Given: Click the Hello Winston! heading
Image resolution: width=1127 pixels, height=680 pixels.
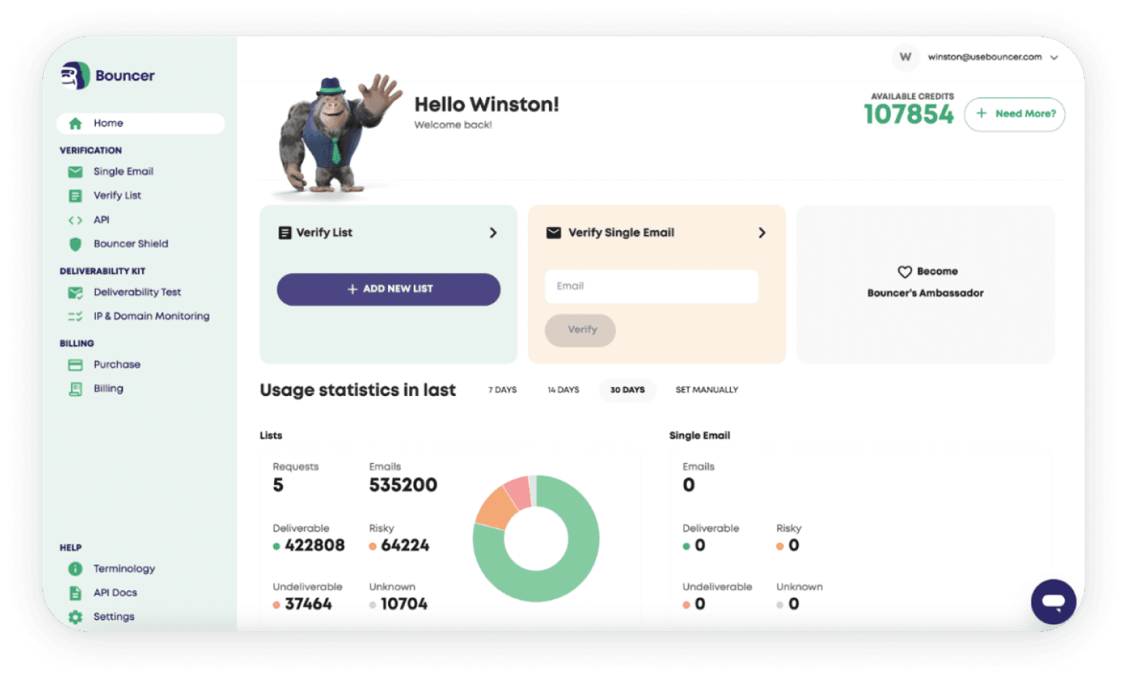Looking at the screenshot, I should (487, 104).
